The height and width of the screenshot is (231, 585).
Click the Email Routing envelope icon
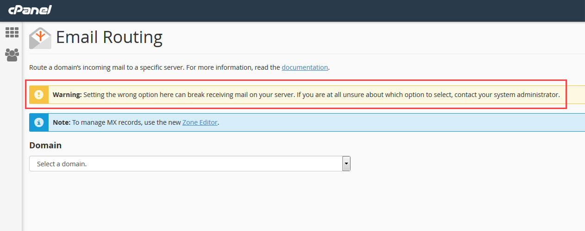(x=40, y=38)
